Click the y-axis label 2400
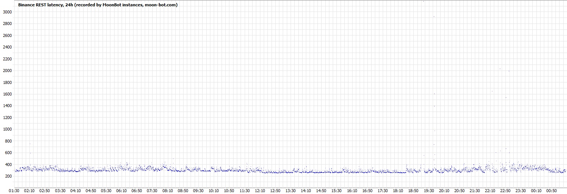The height and width of the screenshot is (194, 567). [x=7, y=47]
